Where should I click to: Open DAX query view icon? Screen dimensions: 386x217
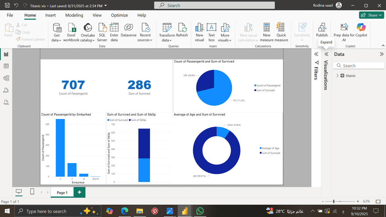[x=6, y=91]
